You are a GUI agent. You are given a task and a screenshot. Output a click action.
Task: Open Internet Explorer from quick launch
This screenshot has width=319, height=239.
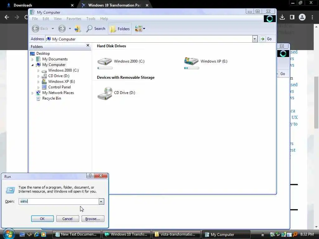point(37,234)
